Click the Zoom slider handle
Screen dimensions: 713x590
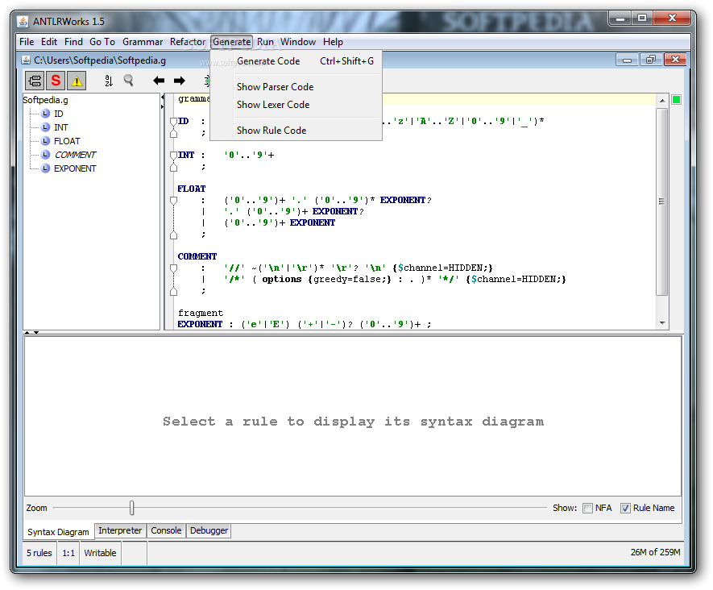(131, 508)
